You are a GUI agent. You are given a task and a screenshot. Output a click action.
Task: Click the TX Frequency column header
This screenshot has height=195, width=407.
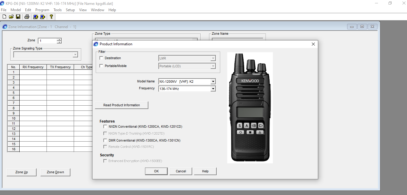pos(60,67)
